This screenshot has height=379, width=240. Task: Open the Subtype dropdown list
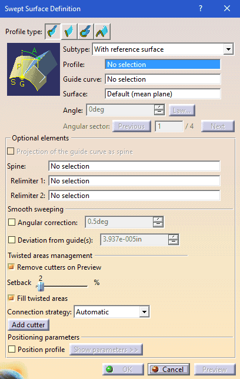pos(228,49)
